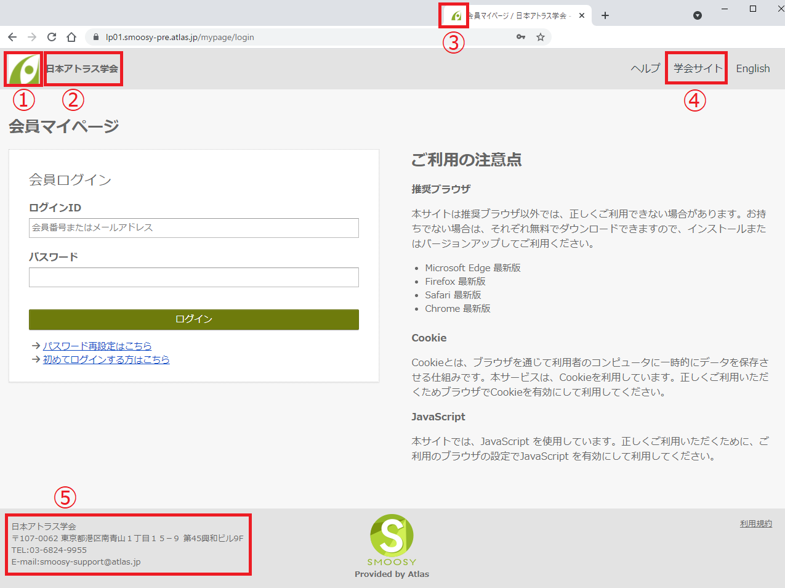Close the 会員マイページ tab
This screenshot has width=785, height=588.
click(x=582, y=15)
